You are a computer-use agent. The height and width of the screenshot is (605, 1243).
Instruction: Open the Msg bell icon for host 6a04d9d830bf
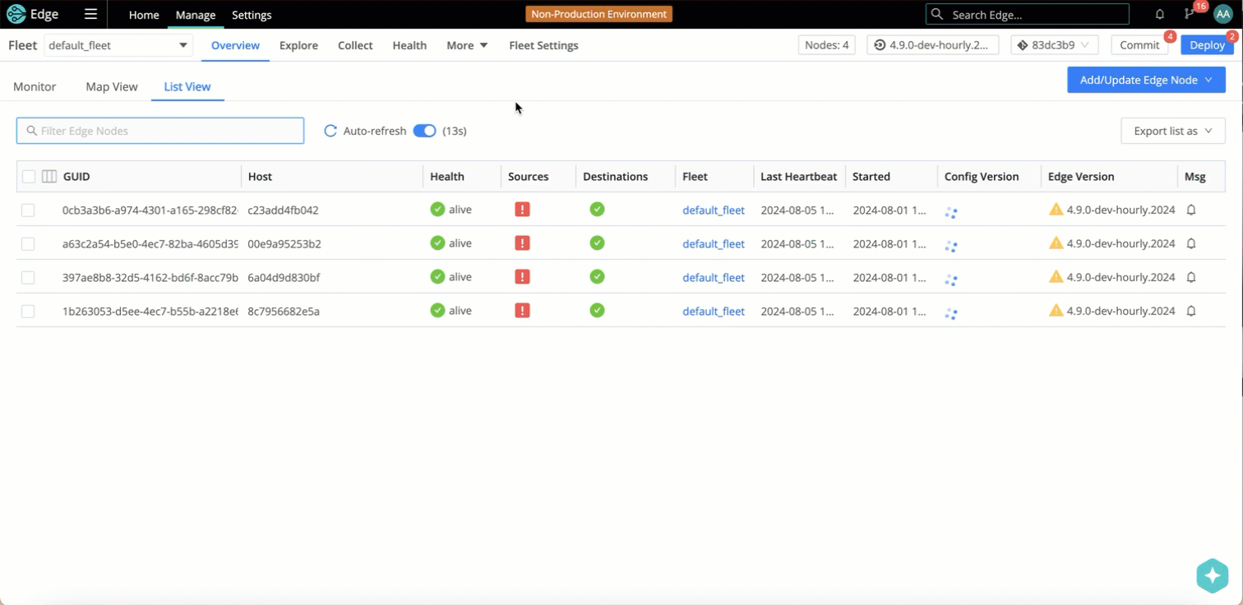(x=1191, y=277)
